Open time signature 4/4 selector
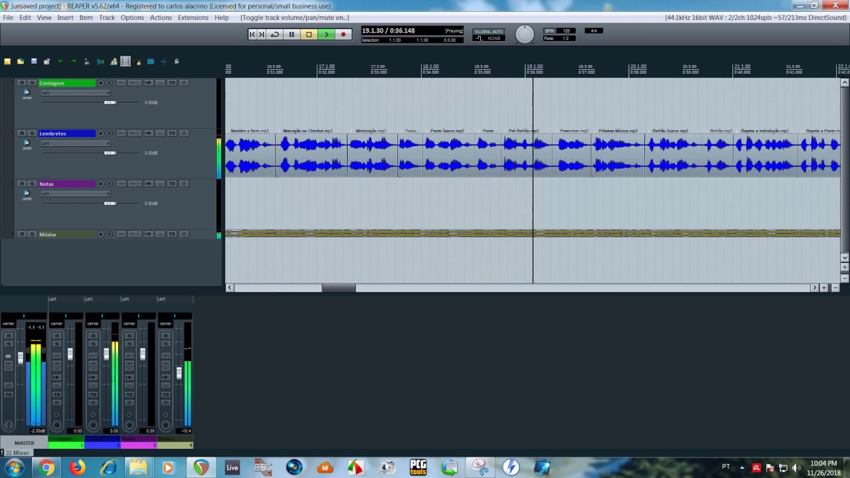The width and height of the screenshot is (850, 478). tap(594, 31)
